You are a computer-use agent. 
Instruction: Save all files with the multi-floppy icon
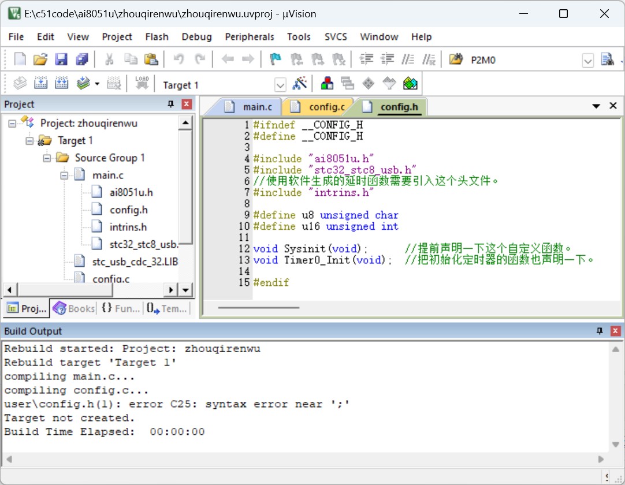[x=81, y=59]
